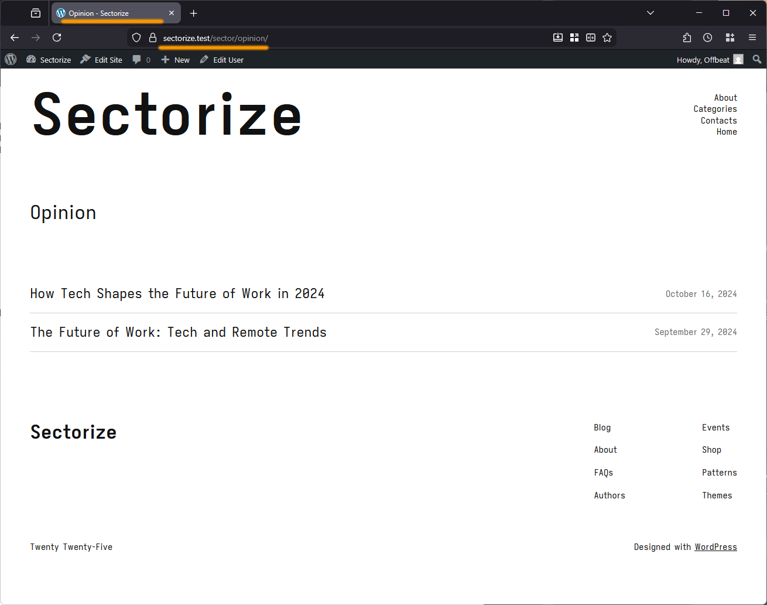Image resolution: width=767 pixels, height=605 pixels.
Task: Open the post about Tech and Remote Trends
Action: [179, 331]
